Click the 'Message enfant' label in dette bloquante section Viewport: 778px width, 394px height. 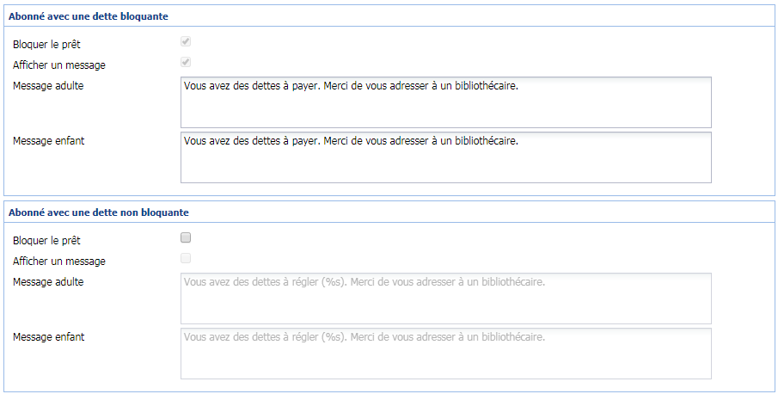[x=48, y=140]
